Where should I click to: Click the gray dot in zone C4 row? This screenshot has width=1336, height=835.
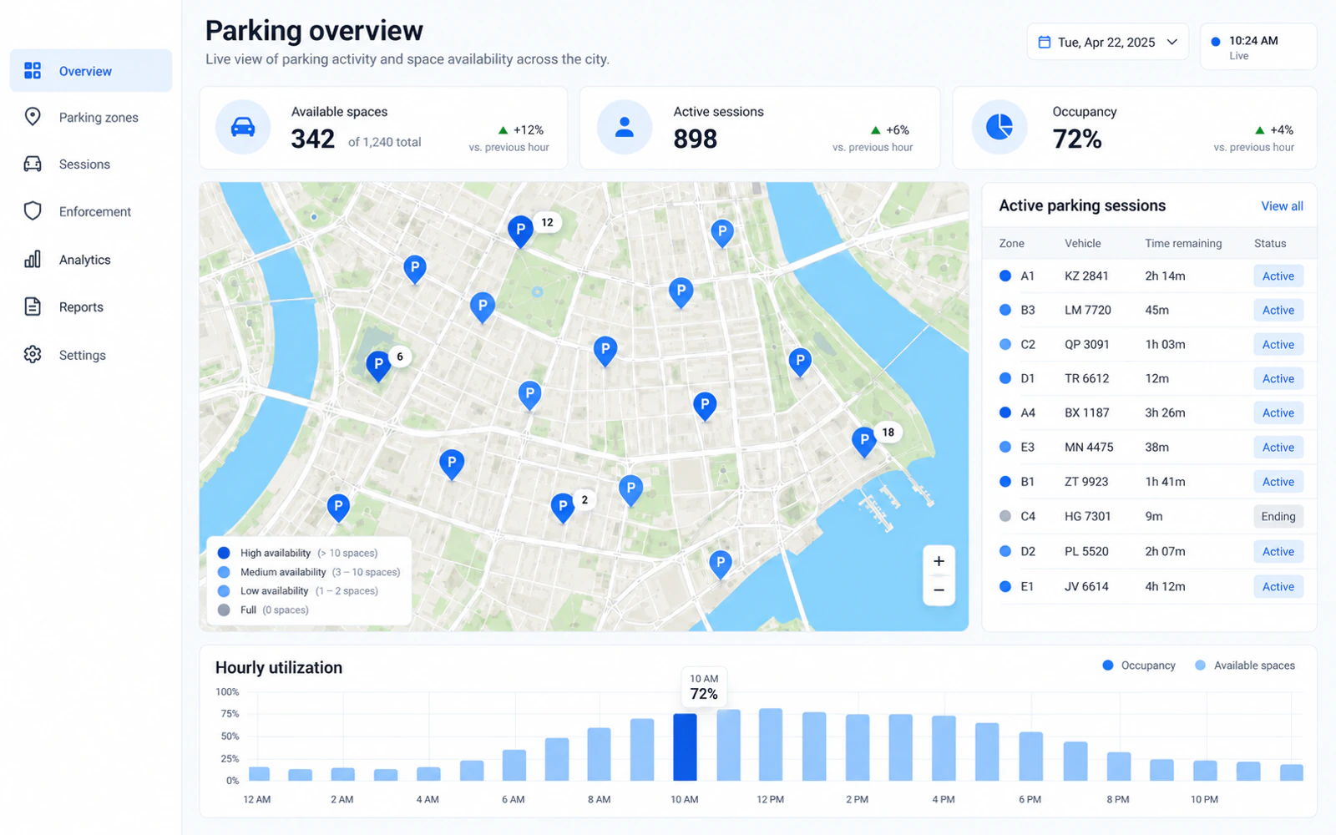tap(1005, 516)
